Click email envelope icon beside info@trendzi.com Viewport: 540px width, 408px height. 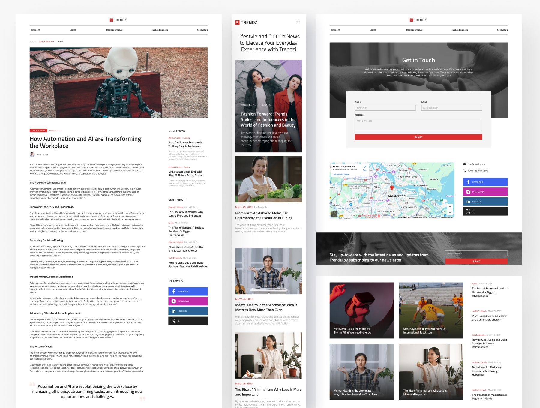[465, 164]
